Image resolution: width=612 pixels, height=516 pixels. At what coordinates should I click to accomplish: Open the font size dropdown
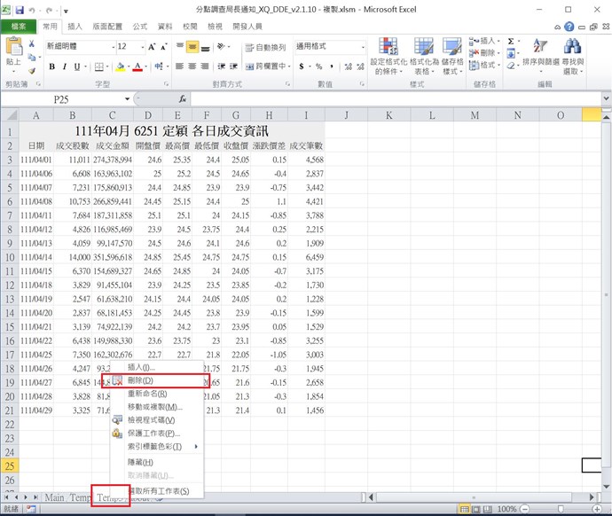[141, 47]
